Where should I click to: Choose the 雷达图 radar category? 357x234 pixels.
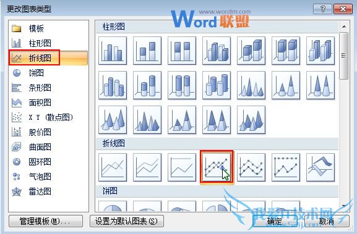pyautogui.click(x=48, y=191)
